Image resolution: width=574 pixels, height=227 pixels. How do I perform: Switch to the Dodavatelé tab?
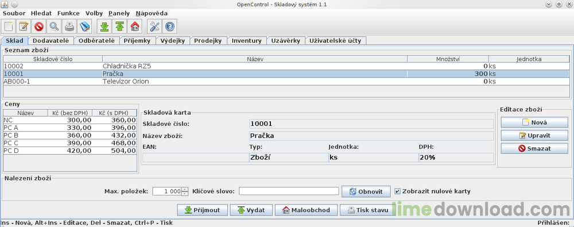click(x=51, y=41)
